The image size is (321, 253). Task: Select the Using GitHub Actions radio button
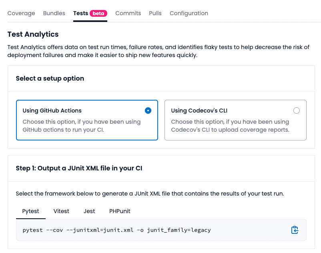(x=148, y=111)
